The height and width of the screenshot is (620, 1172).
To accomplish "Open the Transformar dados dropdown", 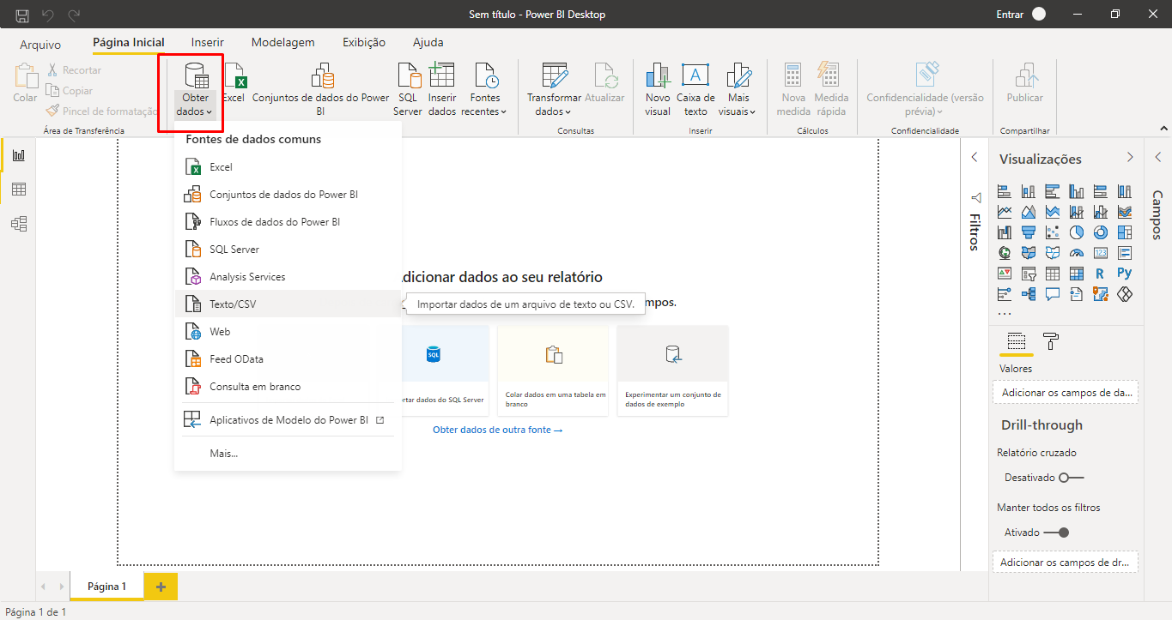I will [x=553, y=88].
